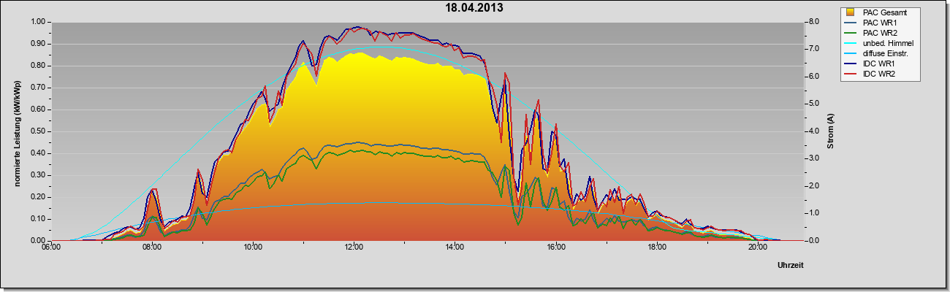Click the PAC Gesamt orange legend swatch
Screen dimensions: 950x292
click(850, 12)
